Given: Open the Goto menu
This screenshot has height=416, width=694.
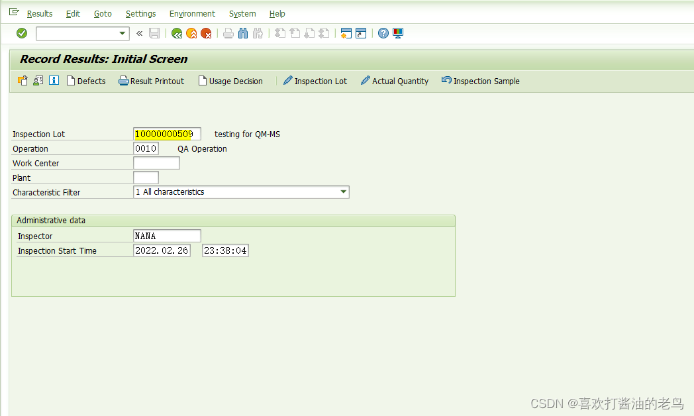Looking at the screenshot, I should [x=103, y=14].
